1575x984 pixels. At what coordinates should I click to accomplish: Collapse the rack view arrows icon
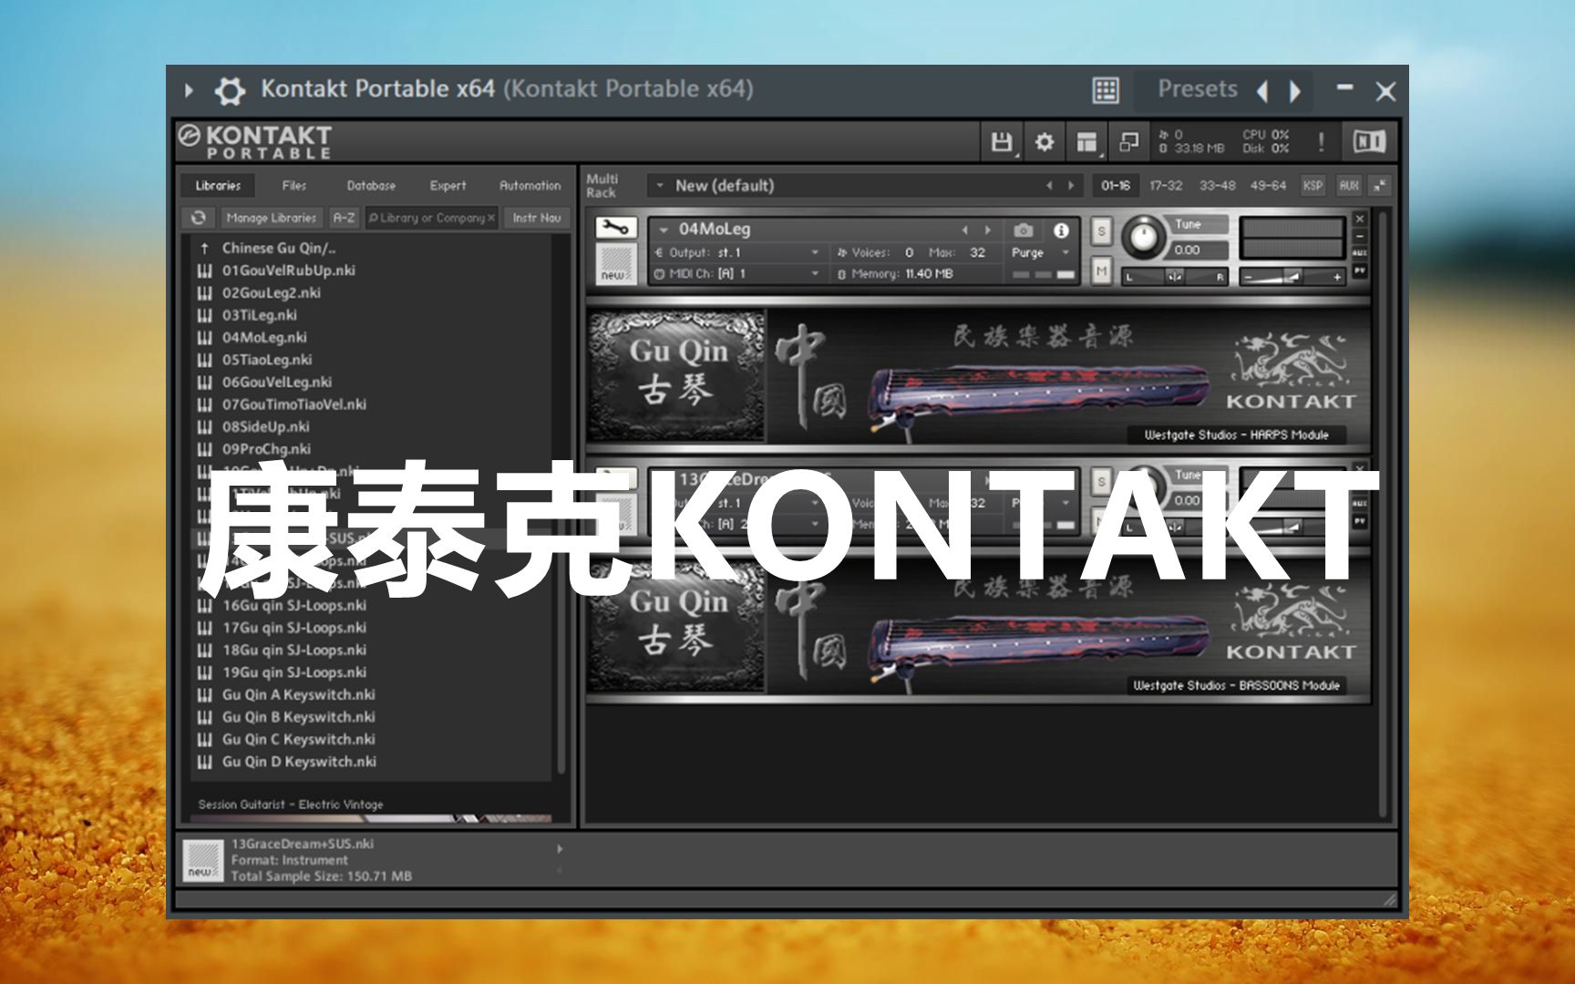(x=1379, y=185)
